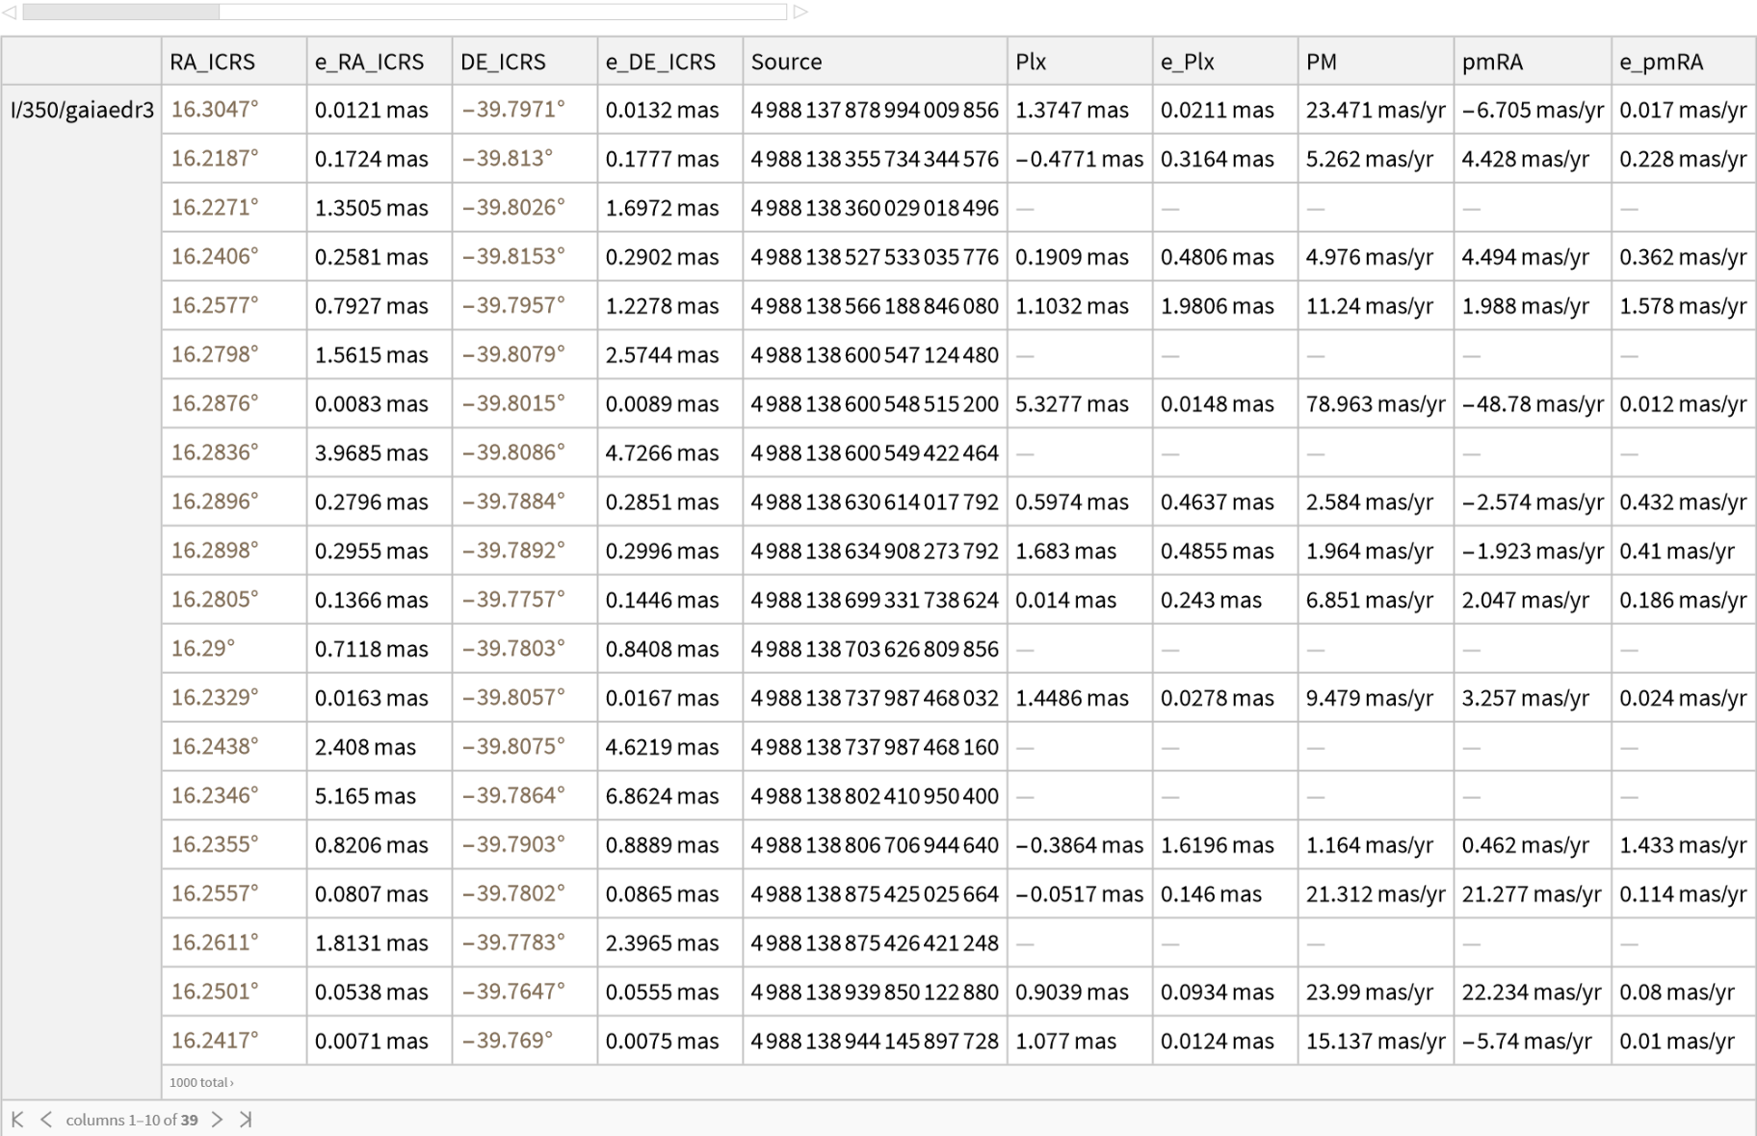Image resolution: width=1757 pixels, height=1136 pixels.
Task: Click the 'columns 1–10 of 39' label
Action: (132, 1120)
